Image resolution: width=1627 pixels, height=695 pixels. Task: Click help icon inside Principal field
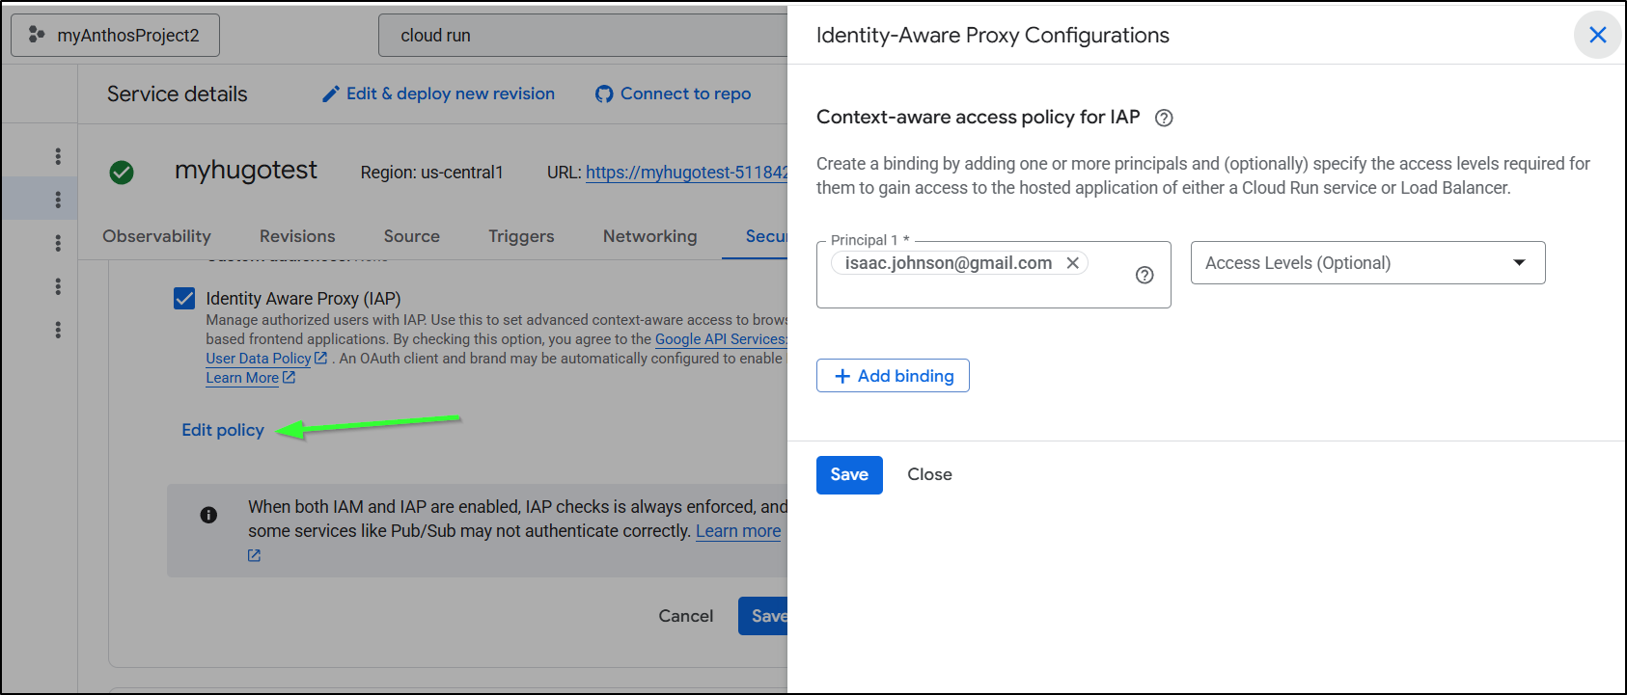[1144, 275]
